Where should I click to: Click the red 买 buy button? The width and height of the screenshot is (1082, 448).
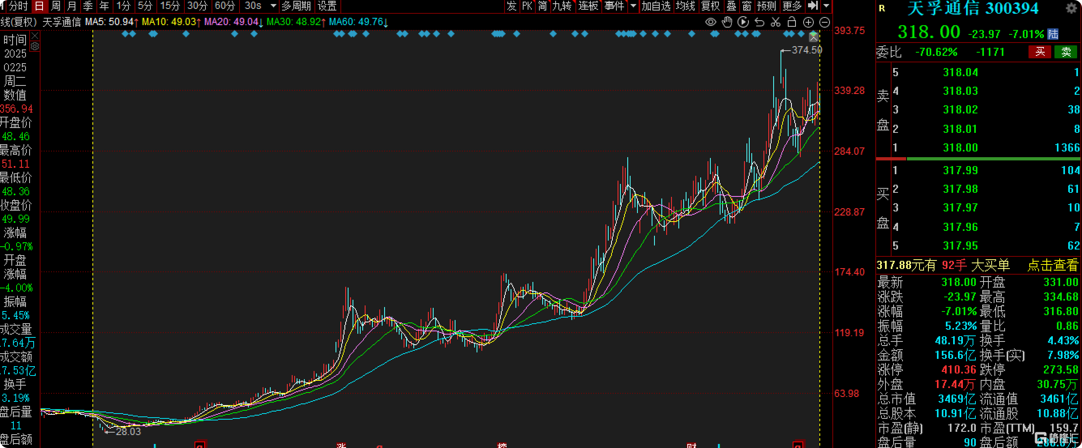pos(1039,51)
